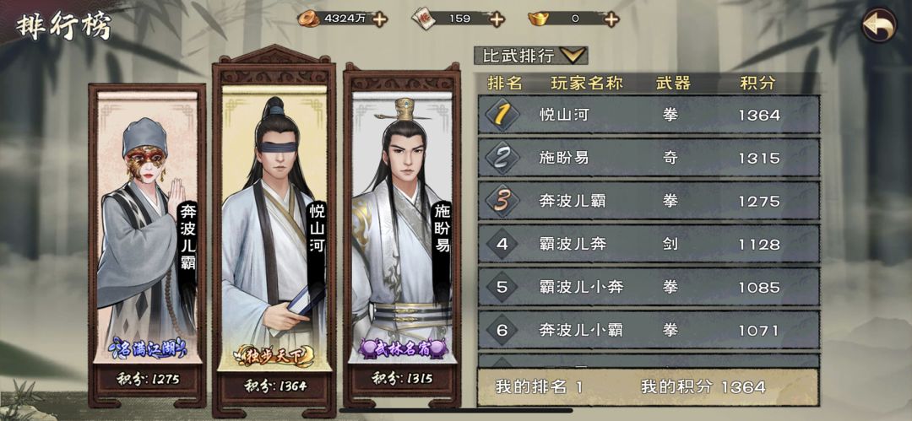Tap the ticket card currency icon
The image size is (912, 421).
point(423,19)
